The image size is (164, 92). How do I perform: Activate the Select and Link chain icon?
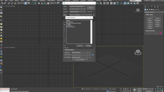tap(9, 3)
